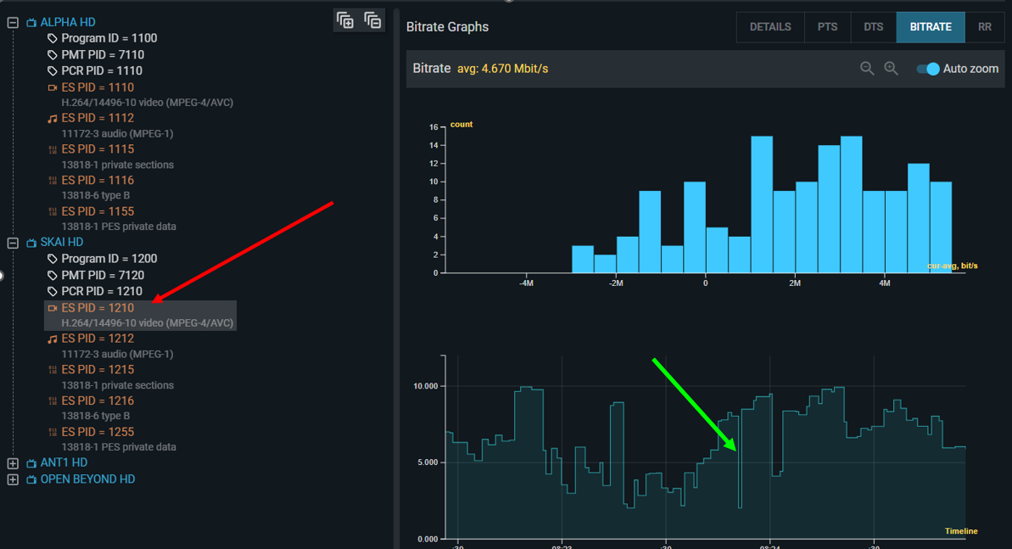Expand the ANT1 HD program node
1012x549 pixels.
click(x=13, y=463)
